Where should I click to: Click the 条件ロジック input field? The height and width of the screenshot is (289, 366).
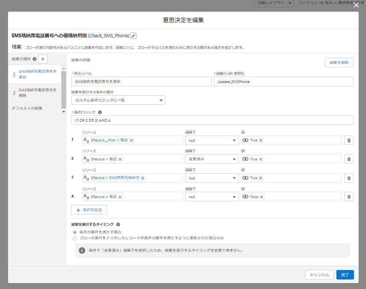(212, 121)
